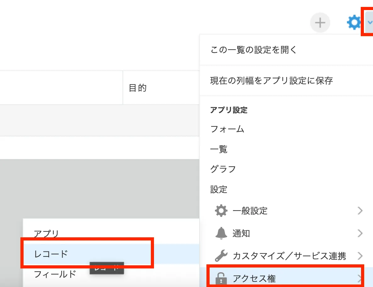Expand カスタマイズ／サービス連携 submenu arrow
The image size is (373, 287).
click(360, 256)
